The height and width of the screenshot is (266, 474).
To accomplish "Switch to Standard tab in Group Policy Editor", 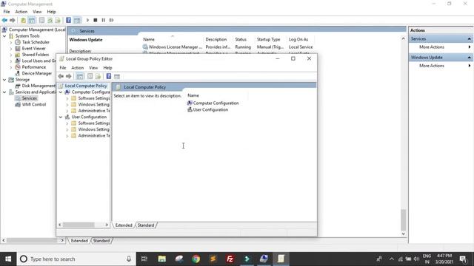I will pos(146,225).
